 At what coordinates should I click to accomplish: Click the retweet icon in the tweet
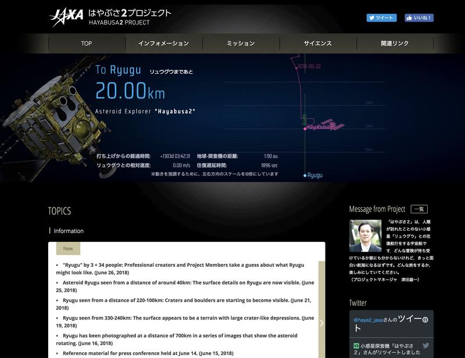click(x=356, y=346)
